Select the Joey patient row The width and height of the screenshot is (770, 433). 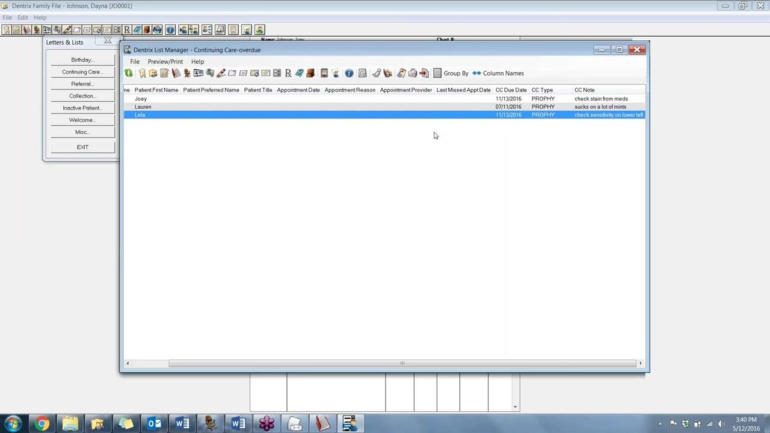point(384,99)
